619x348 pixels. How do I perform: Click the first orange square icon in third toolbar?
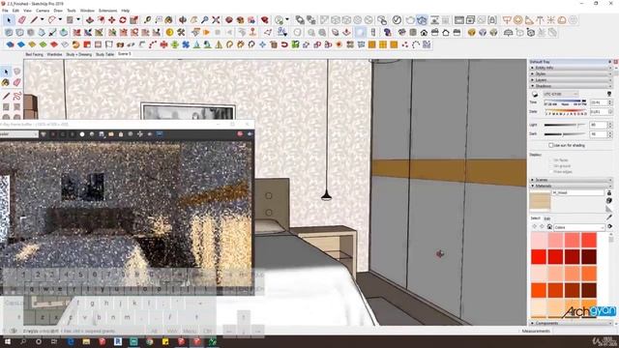pos(371,44)
